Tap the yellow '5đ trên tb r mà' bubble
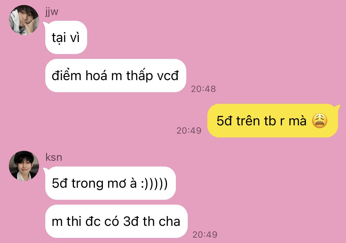This screenshot has width=346, height=243. point(272,121)
